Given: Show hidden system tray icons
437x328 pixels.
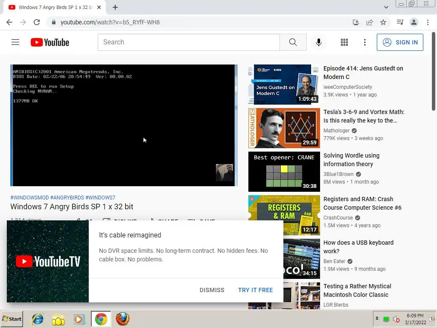Looking at the screenshot, I should pyautogui.click(x=377, y=319).
